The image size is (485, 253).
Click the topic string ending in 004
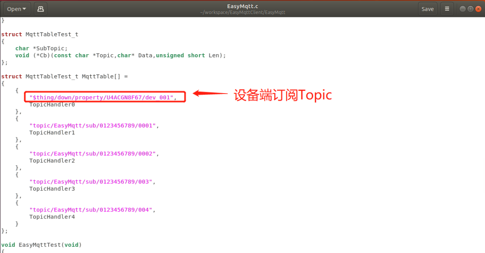coord(91,210)
